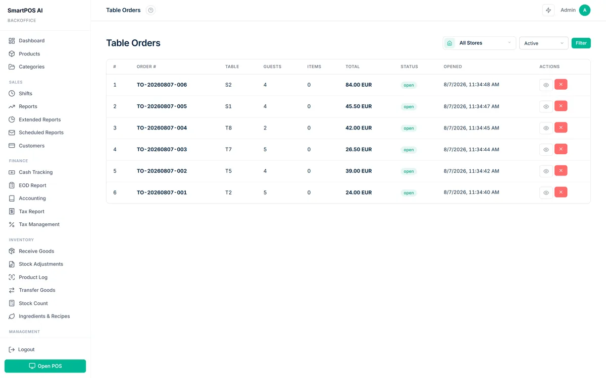This screenshot has height=378, width=606.
Task: Click the 26.50 EUR total
Action: 359,150
